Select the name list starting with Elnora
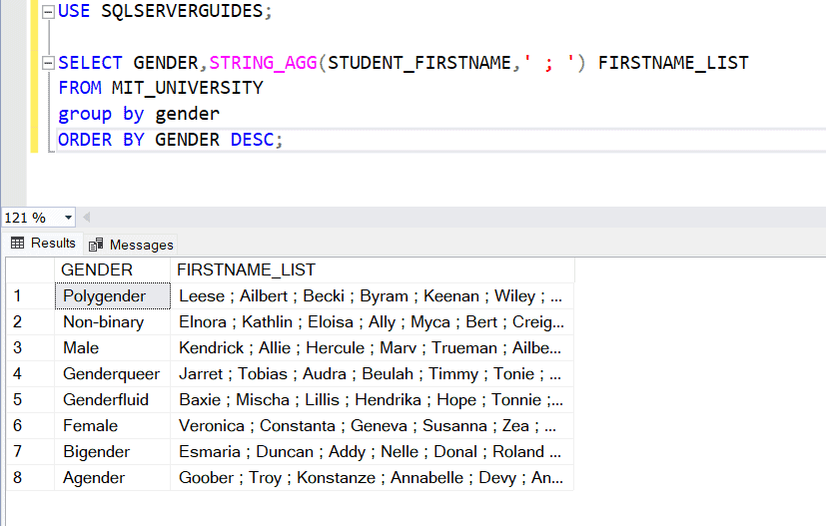Viewport: 826px width, 526px height. (x=372, y=321)
